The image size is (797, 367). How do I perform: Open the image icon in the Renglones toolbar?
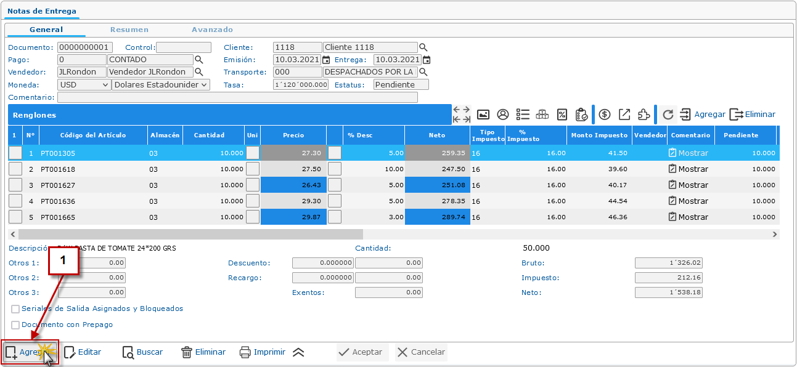[x=483, y=115]
